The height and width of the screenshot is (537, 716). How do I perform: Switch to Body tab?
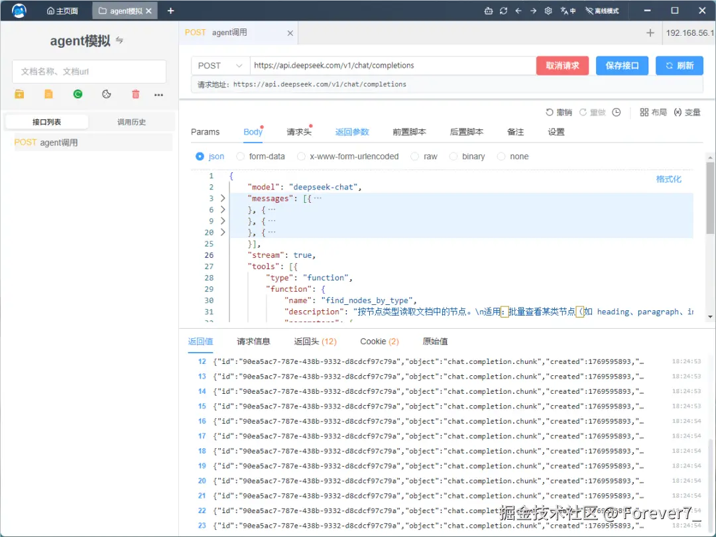(253, 132)
